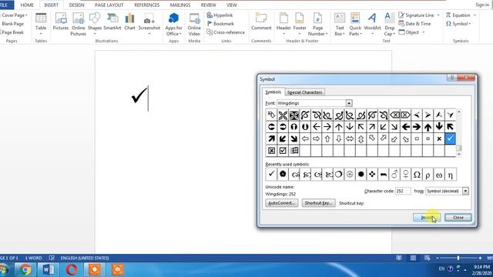Open Opera from the taskbar
This screenshot has height=277, width=493.
(72, 269)
